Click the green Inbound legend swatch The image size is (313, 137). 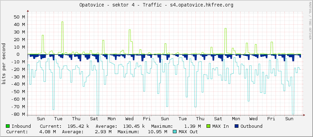pyautogui.click(x=8, y=126)
